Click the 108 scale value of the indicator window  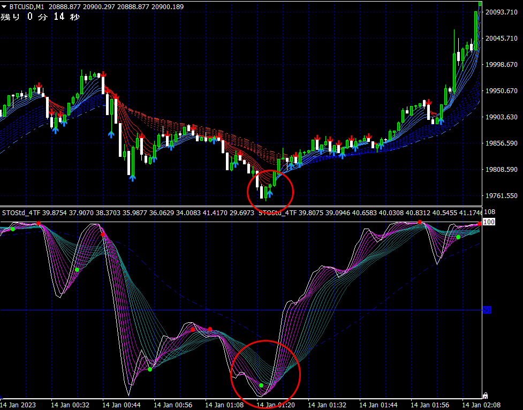(489, 212)
